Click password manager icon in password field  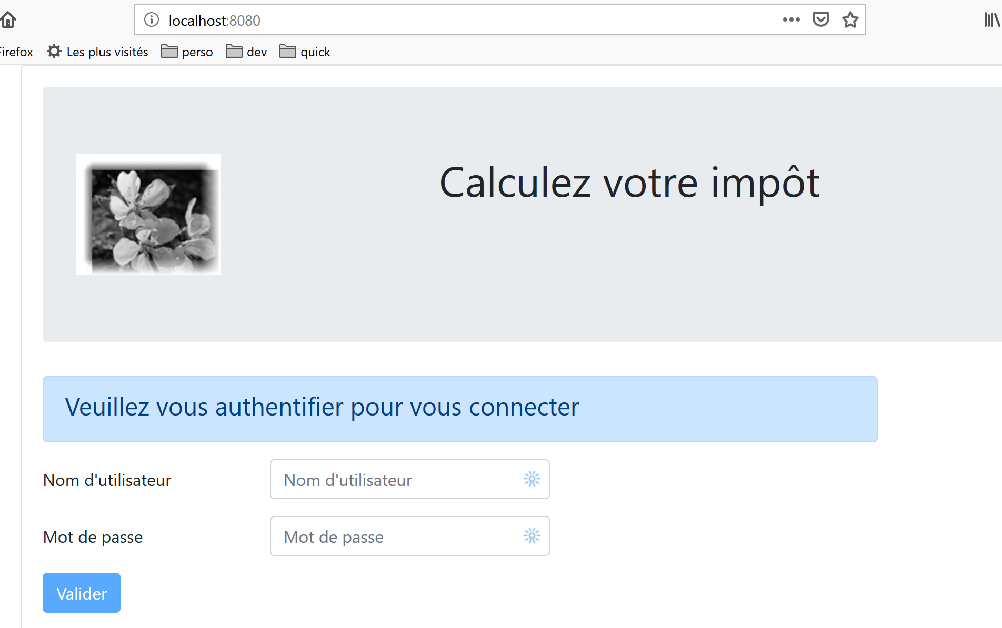[x=532, y=536]
